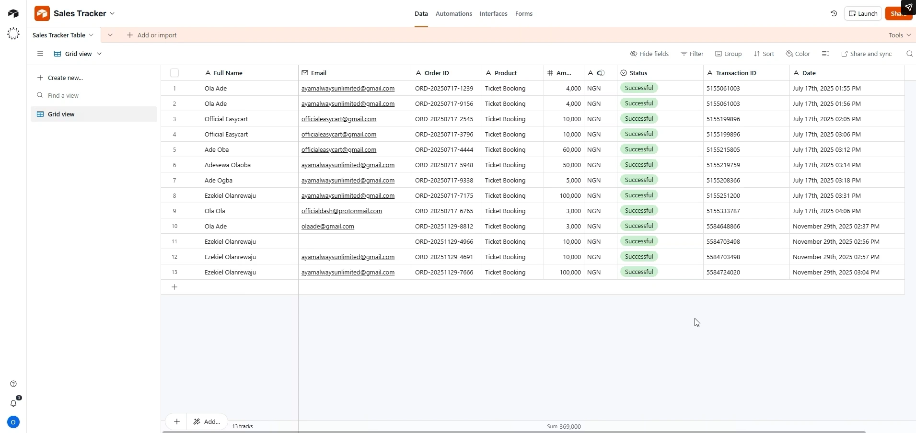Open Hide fields visibility options
916x433 pixels.
coord(649,54)
